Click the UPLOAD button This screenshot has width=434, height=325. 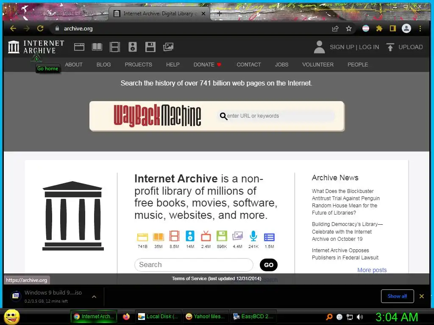[x=404, y=47]
